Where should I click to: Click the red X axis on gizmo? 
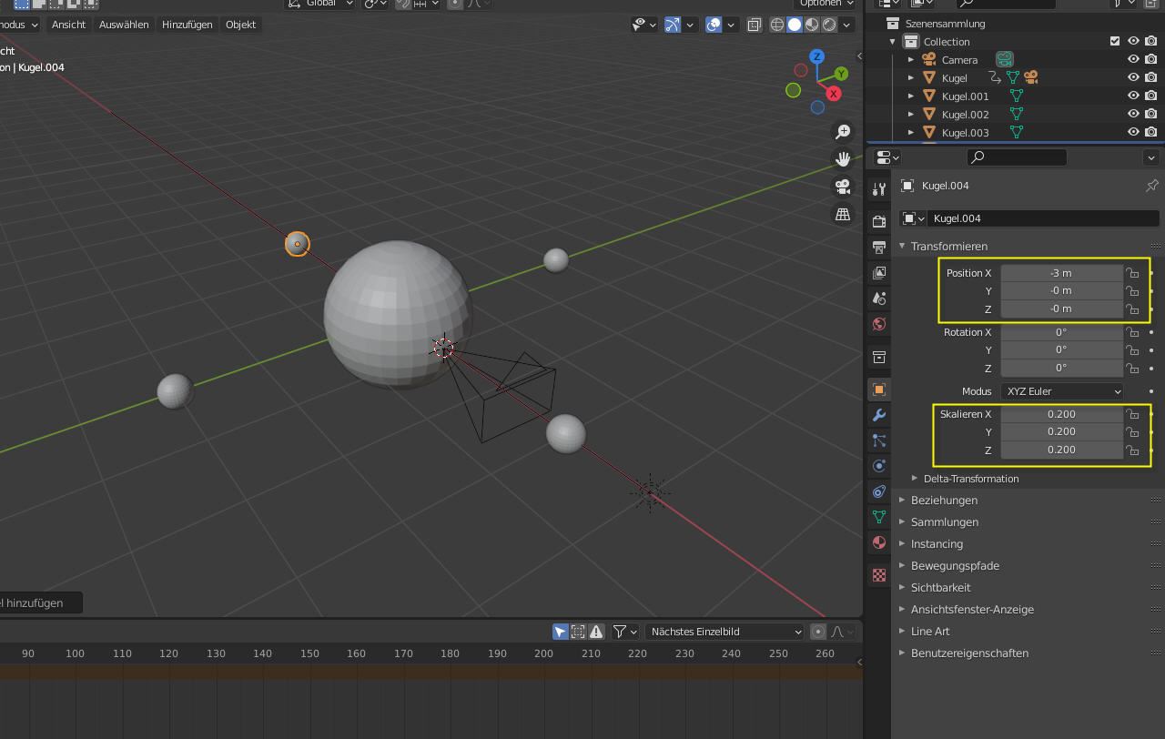point(833,94)
